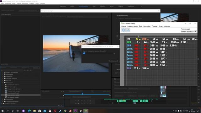Toggle YUV Effects filter icon in Effects panel

point(31,70)
